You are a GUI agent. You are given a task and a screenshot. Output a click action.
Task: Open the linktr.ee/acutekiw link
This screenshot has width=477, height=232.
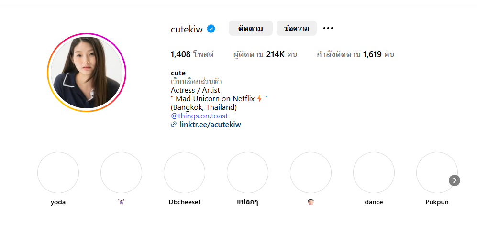pyautogui.click(x=211, y=124)
